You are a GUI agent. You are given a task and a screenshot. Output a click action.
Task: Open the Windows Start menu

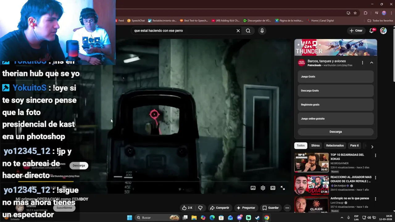click(x=130, y=218)
